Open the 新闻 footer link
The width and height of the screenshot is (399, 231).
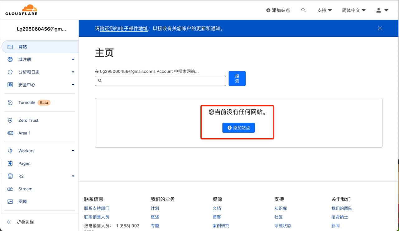pos(335,226)
